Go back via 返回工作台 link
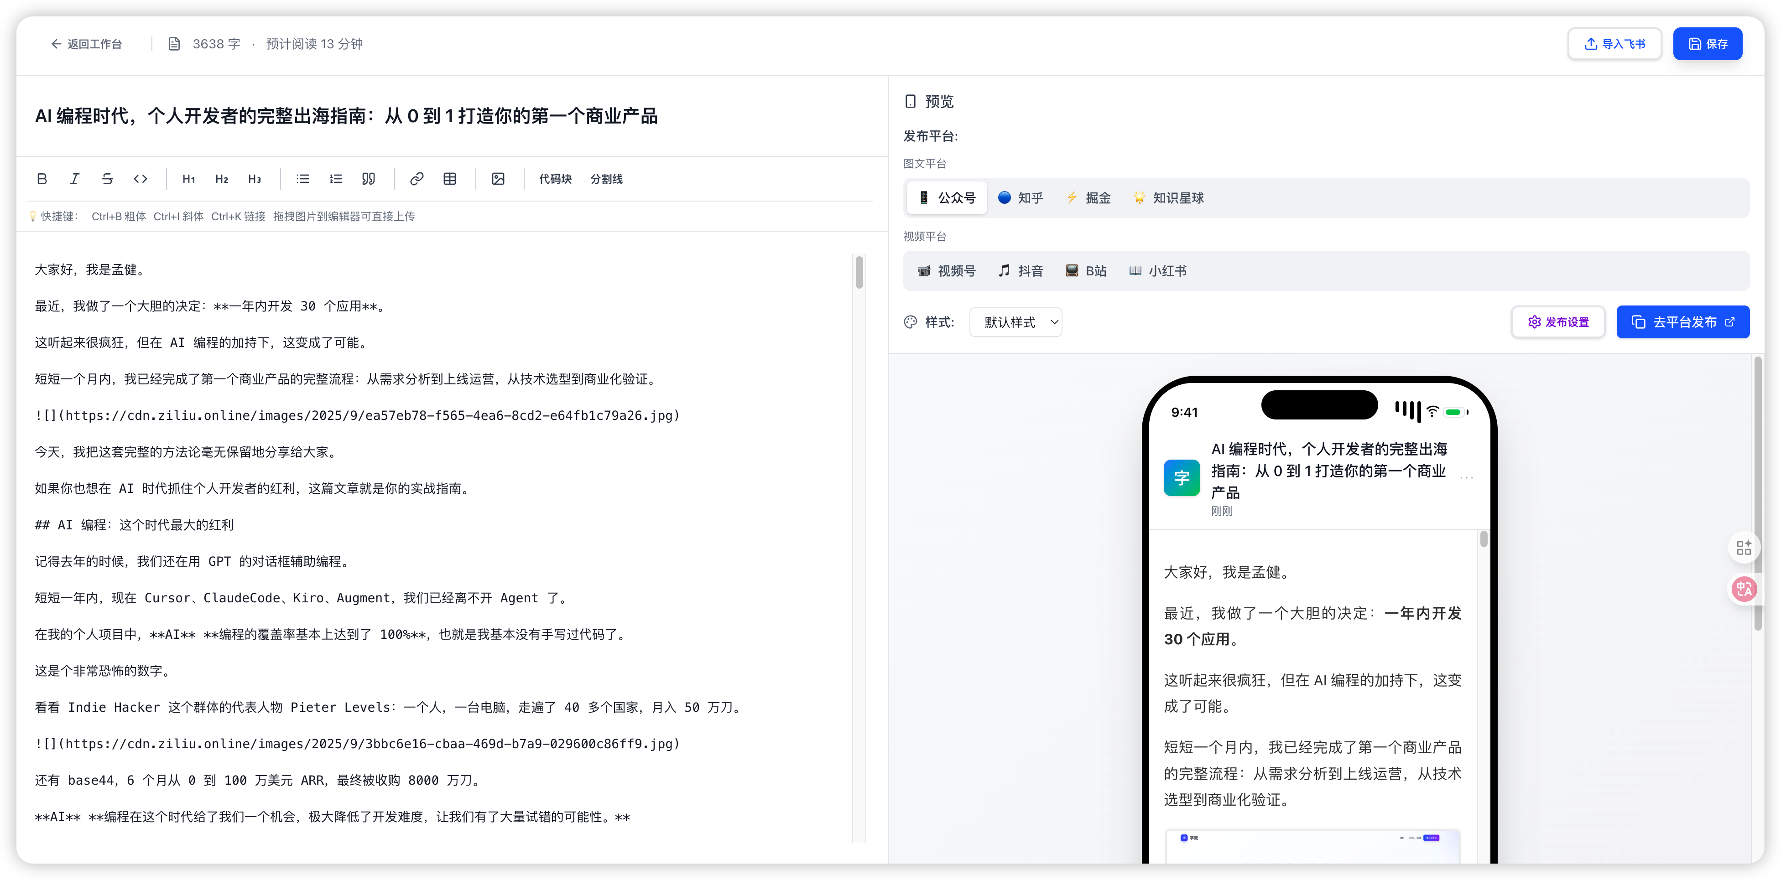Image resolution: width=1781 pixels, height=880 pixels. [87, 44]
